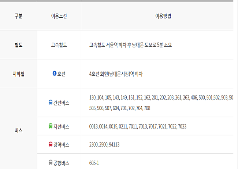The height and width of the screenshot is (169, 238).
Task: Click the bus list '505, 506, 507, 604, 701, 702, 704, 708'
Action: pos(120,108)
